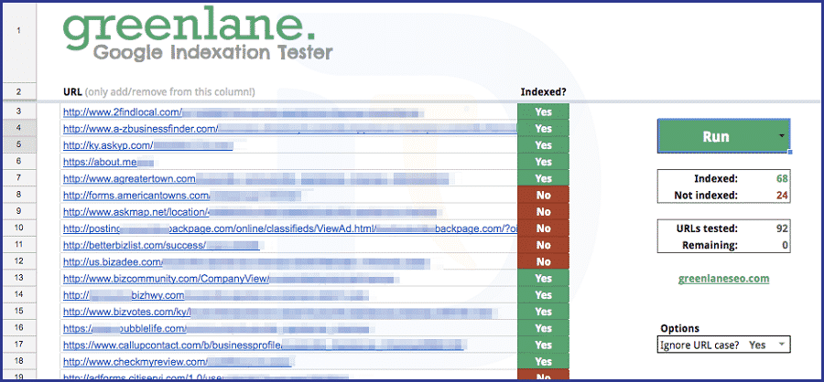Select row header 12

tap(19, 261)
